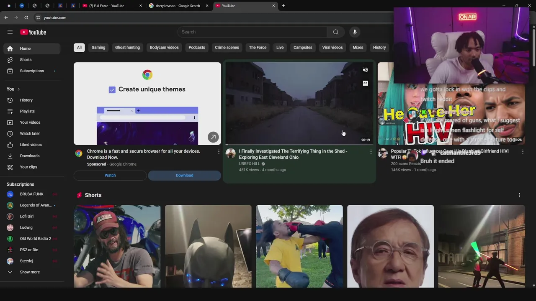536x301 pixels.
Task: Reload the page
Action: (x=26, y=18)
